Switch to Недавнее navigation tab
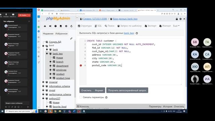 (x=48, y=34)
